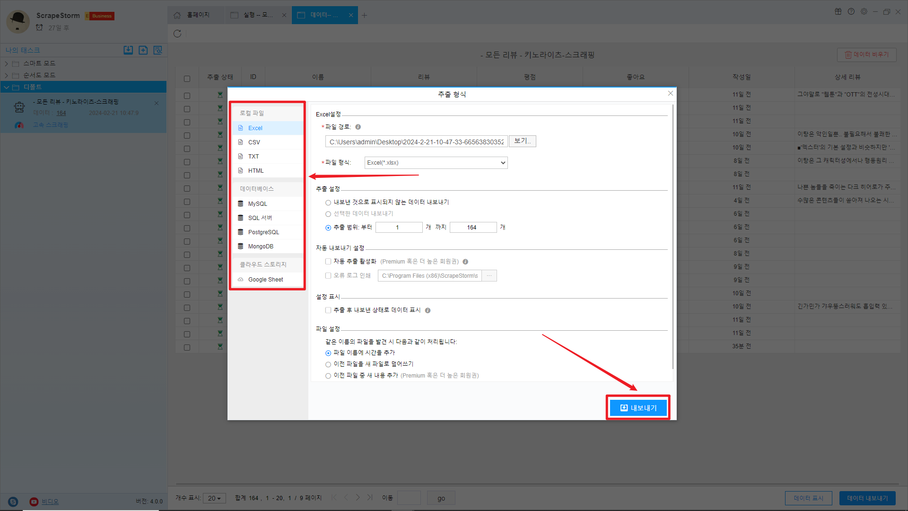Click the YouTube video icon at bottom
This screenshot has width=908, height=511.
[x=34, y=502]
